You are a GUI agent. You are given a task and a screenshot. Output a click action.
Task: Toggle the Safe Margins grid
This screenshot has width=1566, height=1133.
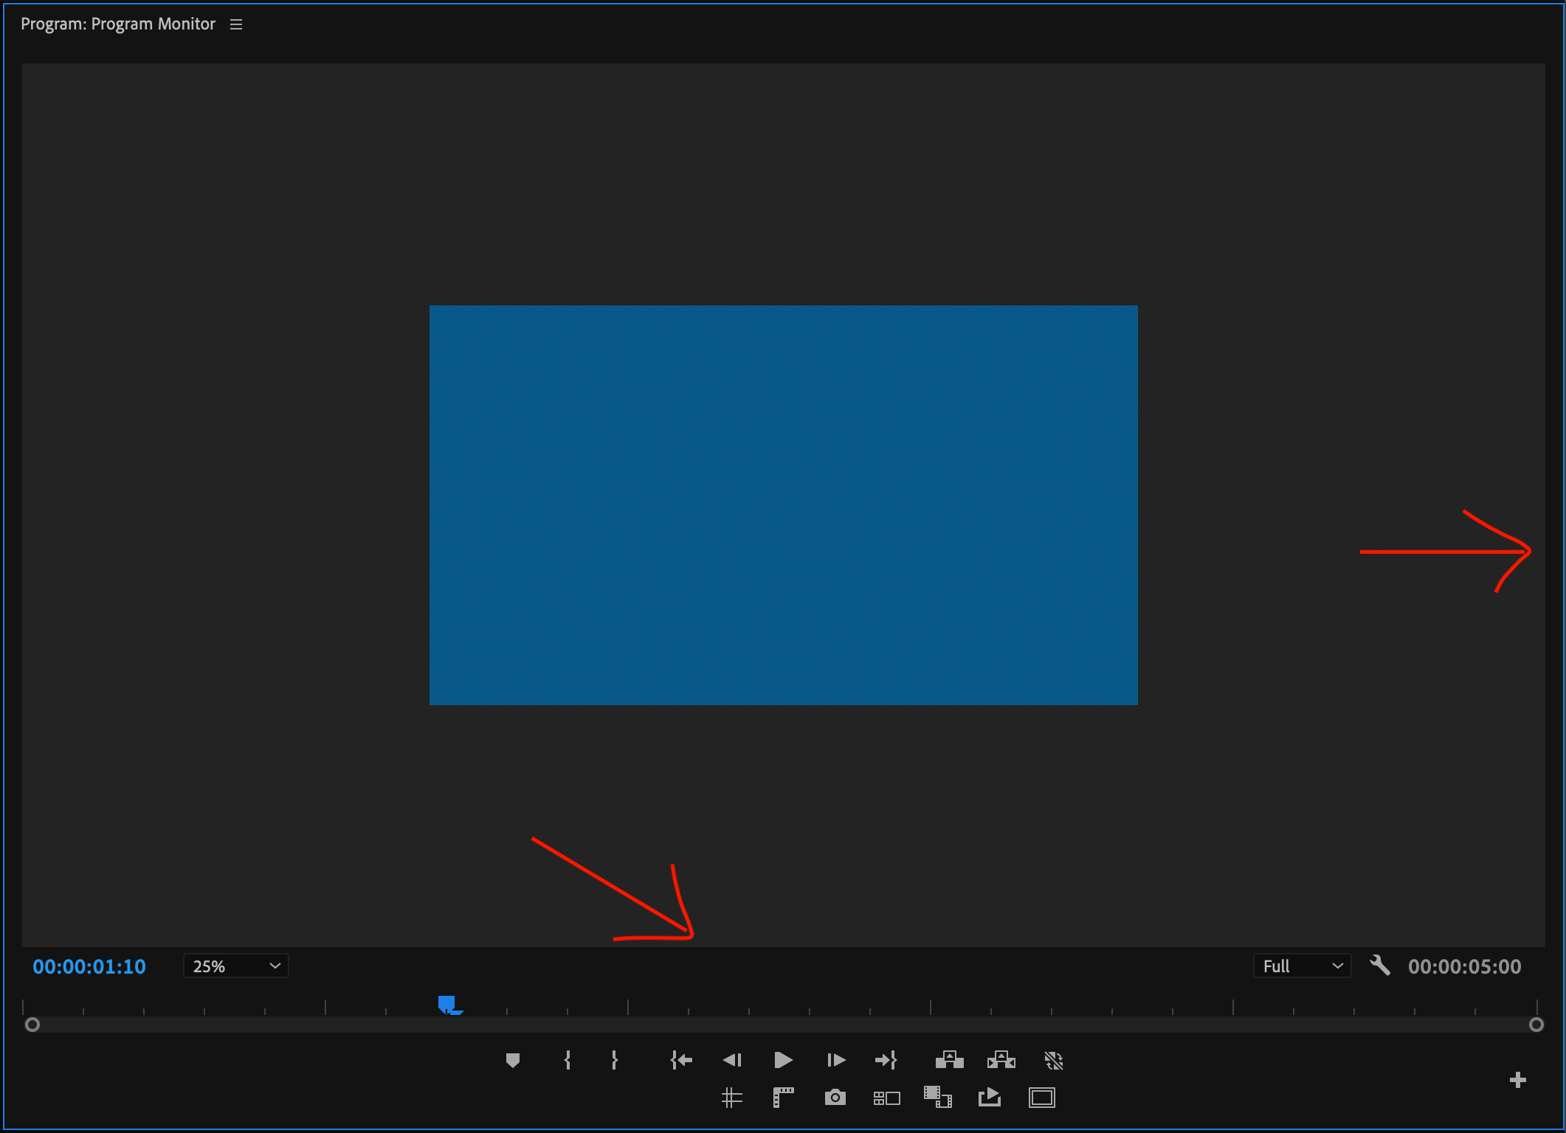[732, 1097]
